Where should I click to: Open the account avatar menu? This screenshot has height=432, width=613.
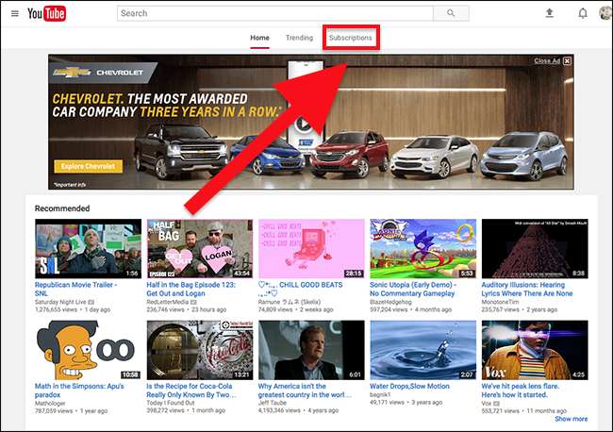coord(605,13)
